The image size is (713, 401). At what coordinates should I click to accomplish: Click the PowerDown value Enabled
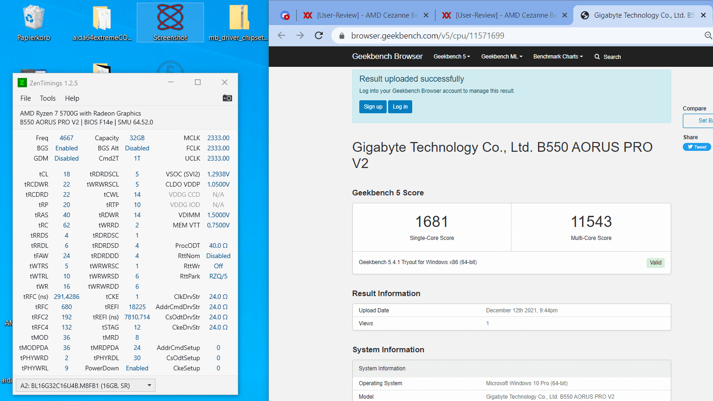tap(137, 368)
